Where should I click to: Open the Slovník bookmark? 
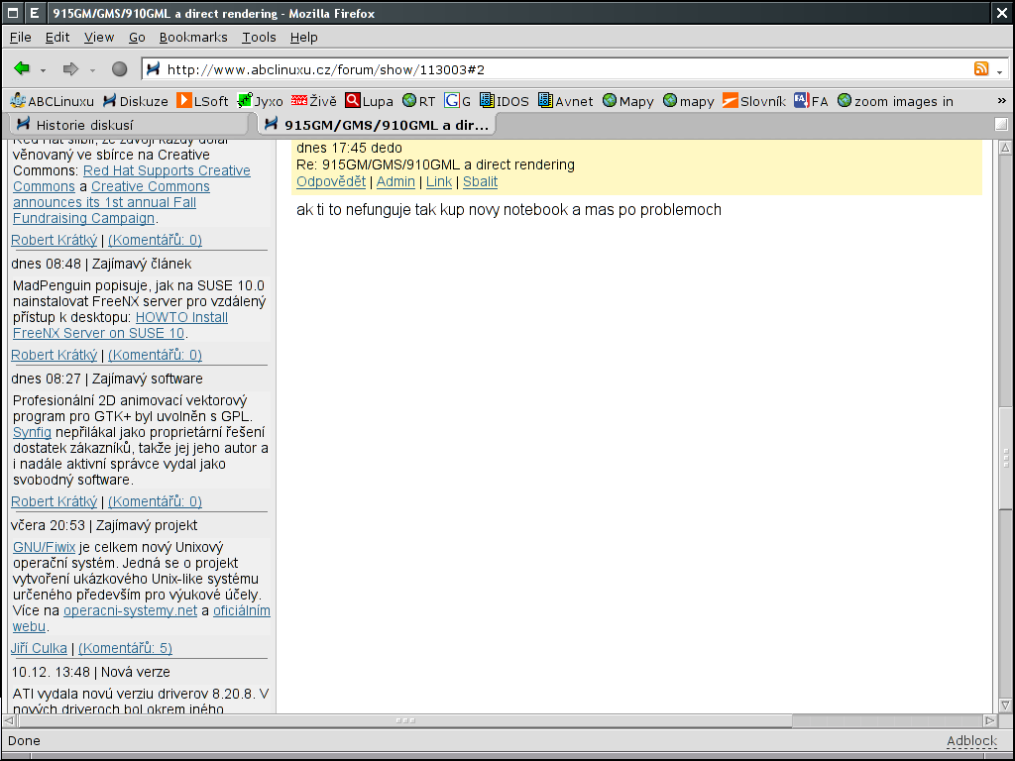click(753, 101)
